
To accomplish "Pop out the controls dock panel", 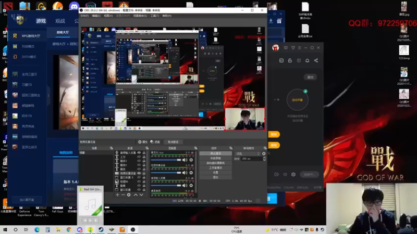I will 231,148.
